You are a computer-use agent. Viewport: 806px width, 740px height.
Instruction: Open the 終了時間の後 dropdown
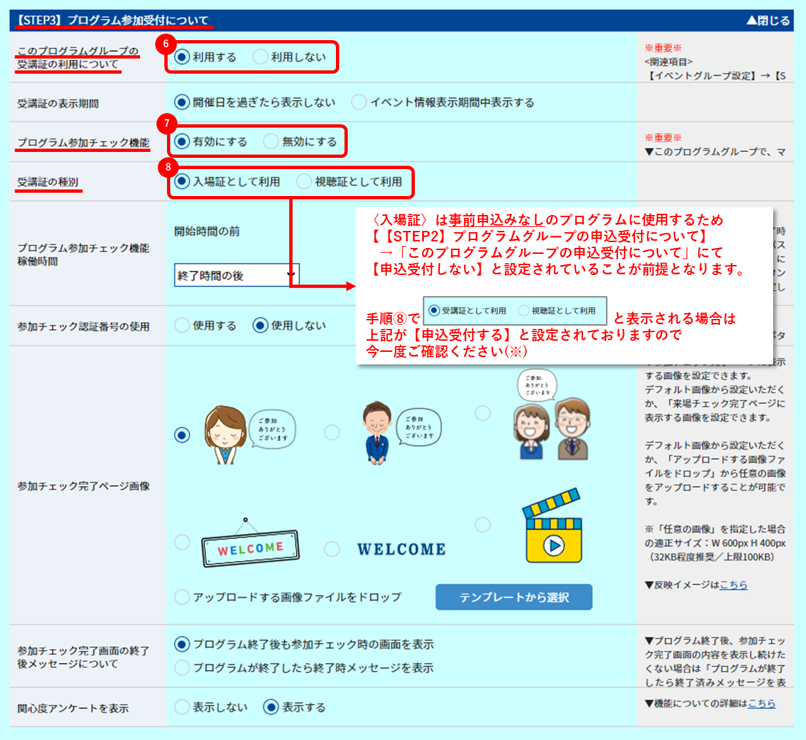[237, 276]
